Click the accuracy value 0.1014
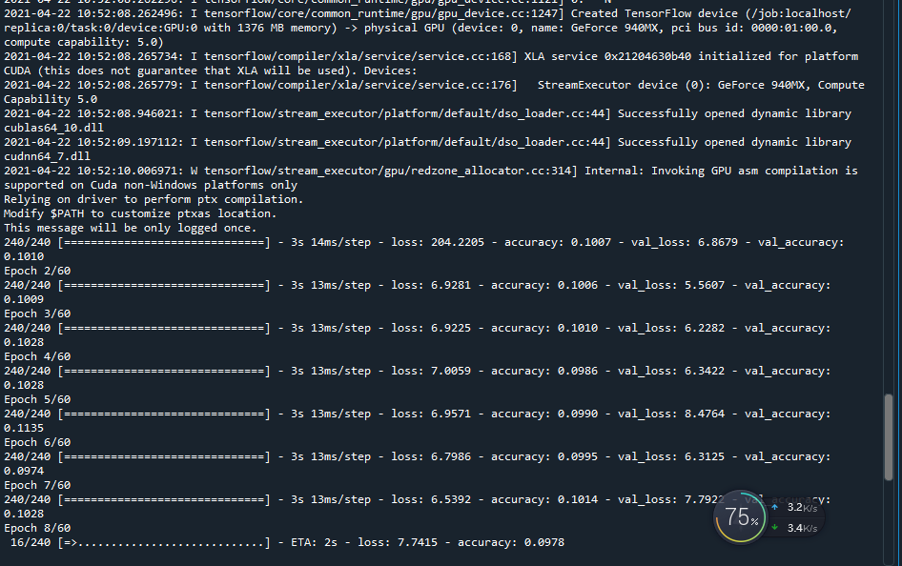This screenshot has height=566, width=902. (578, 499)
